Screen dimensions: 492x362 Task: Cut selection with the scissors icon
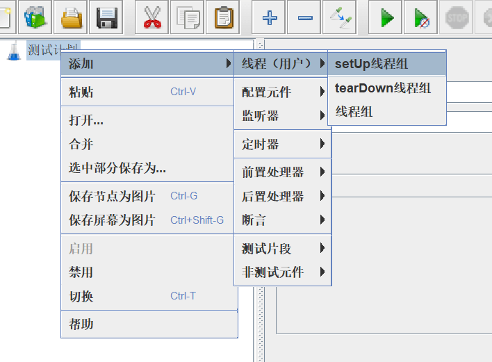pyautogui.click(x=151, y=17)
